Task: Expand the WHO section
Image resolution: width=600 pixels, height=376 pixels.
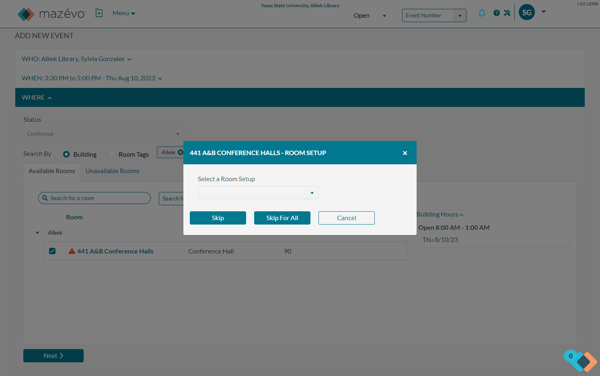Action: (76, 59)
